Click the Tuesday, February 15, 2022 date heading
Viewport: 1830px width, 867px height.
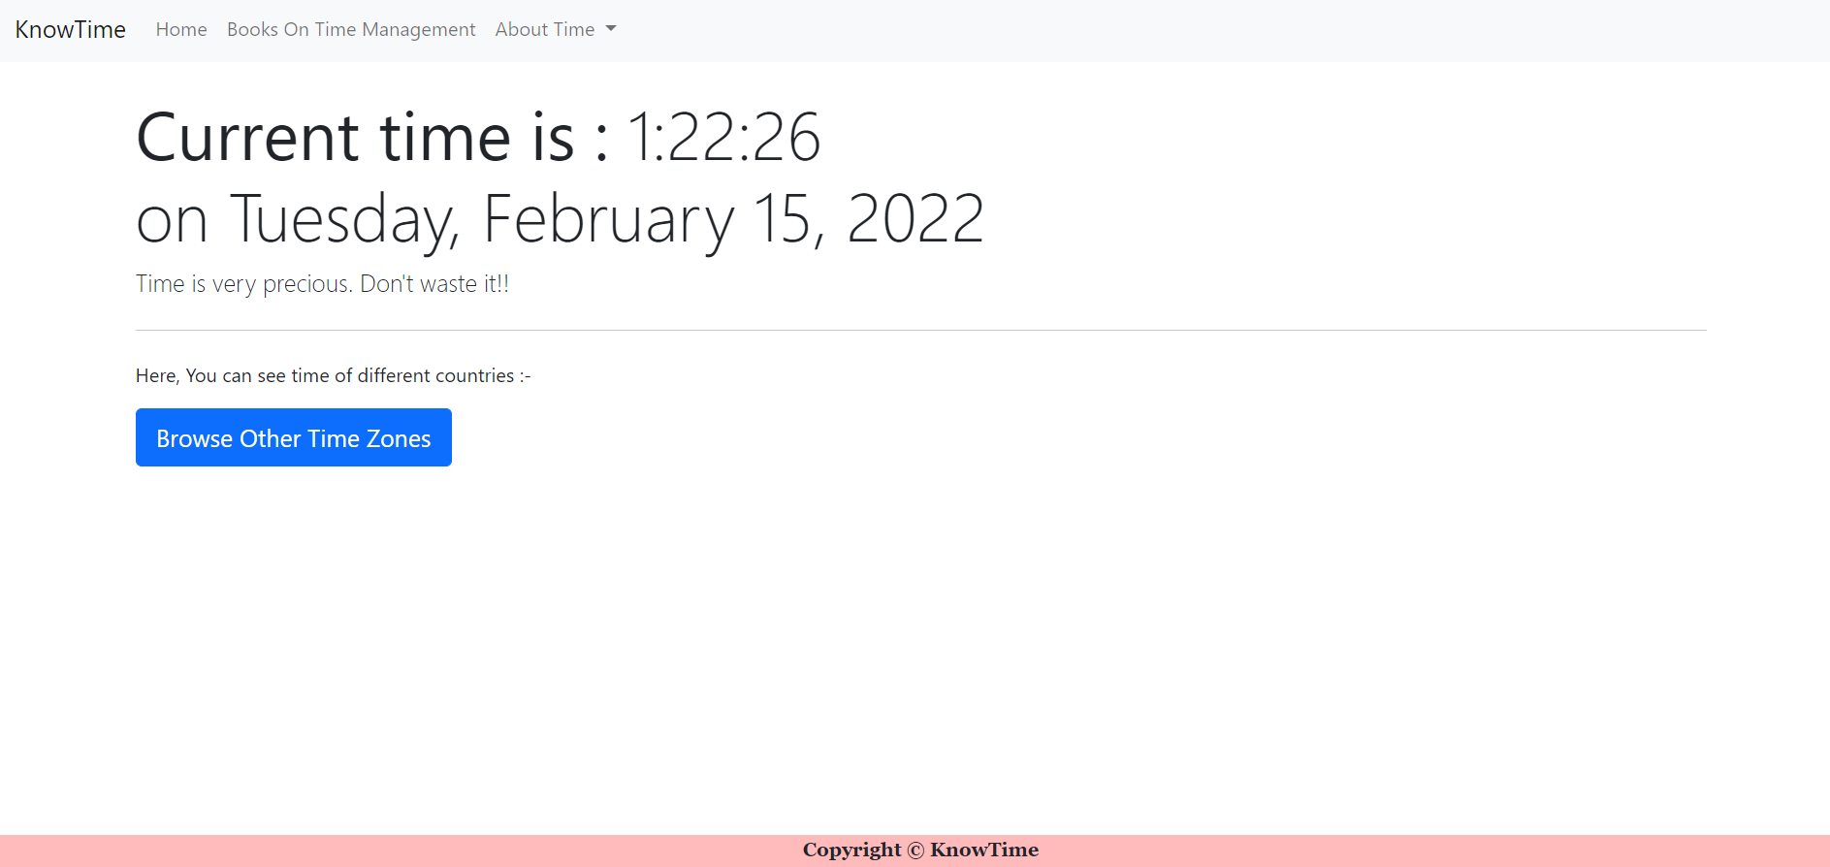click(560, 218)
